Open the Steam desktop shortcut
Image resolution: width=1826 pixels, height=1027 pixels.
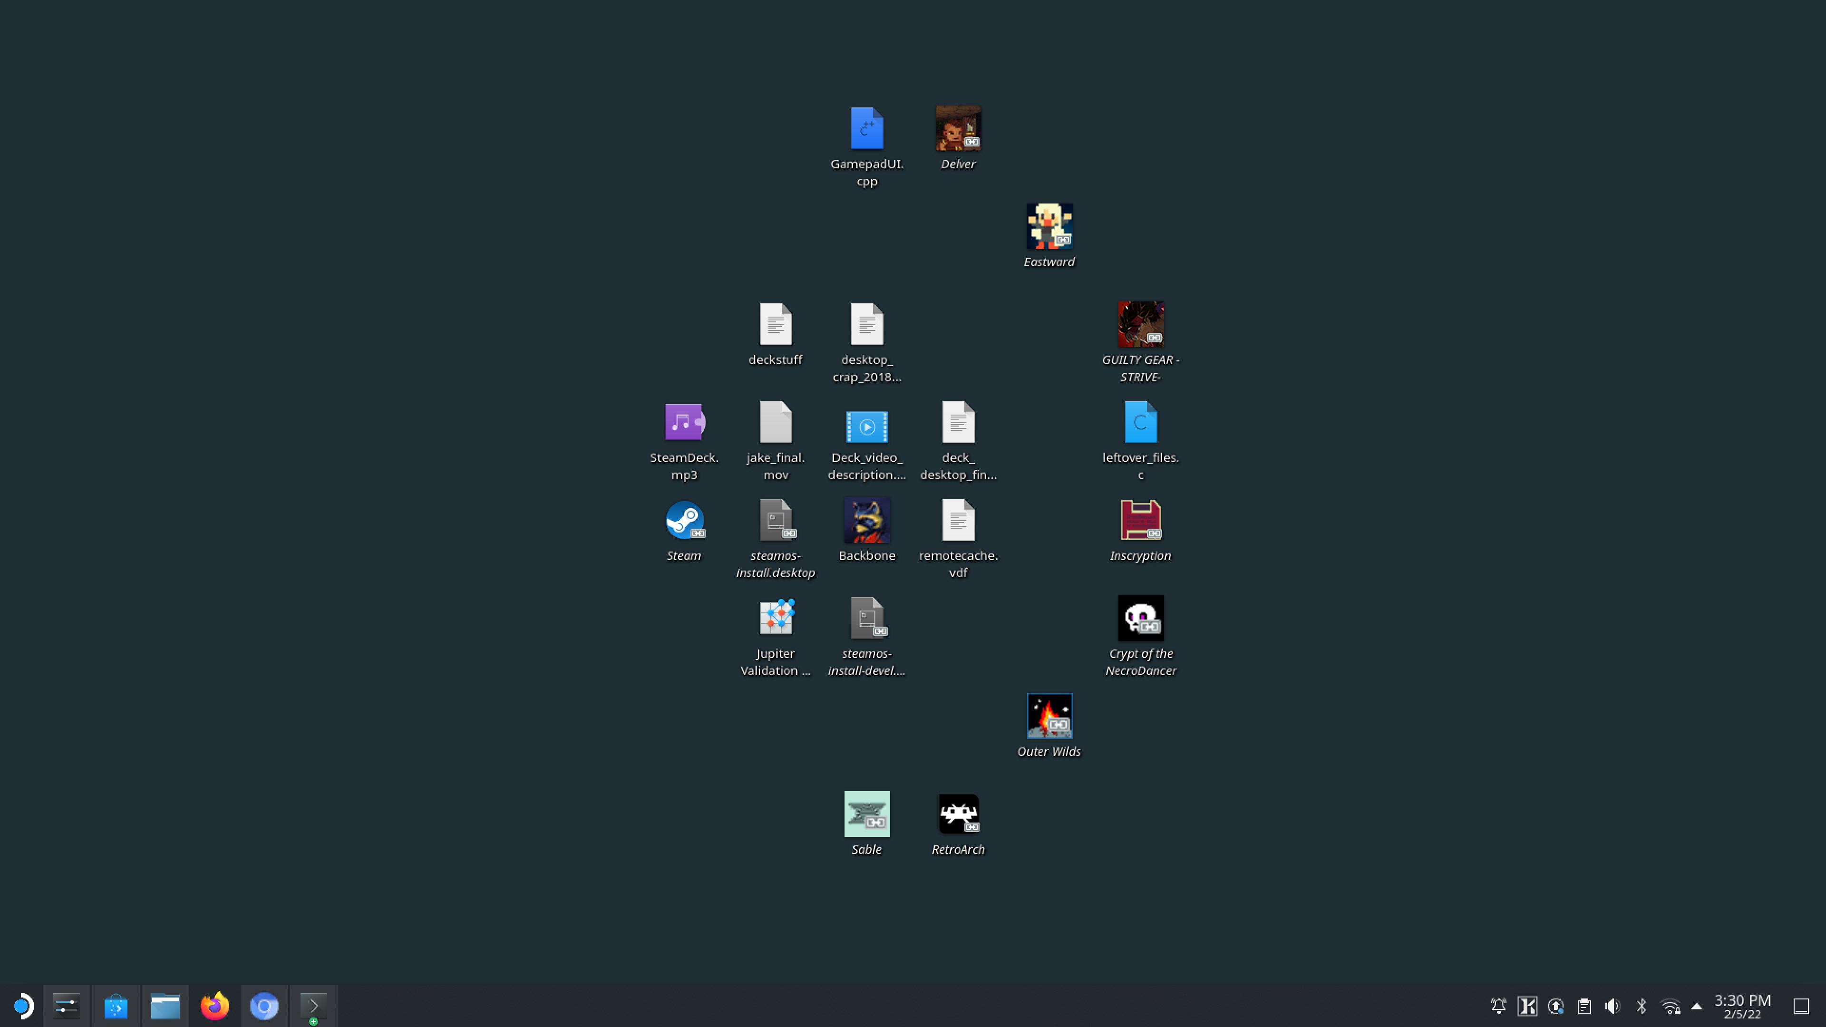(684, 520)
